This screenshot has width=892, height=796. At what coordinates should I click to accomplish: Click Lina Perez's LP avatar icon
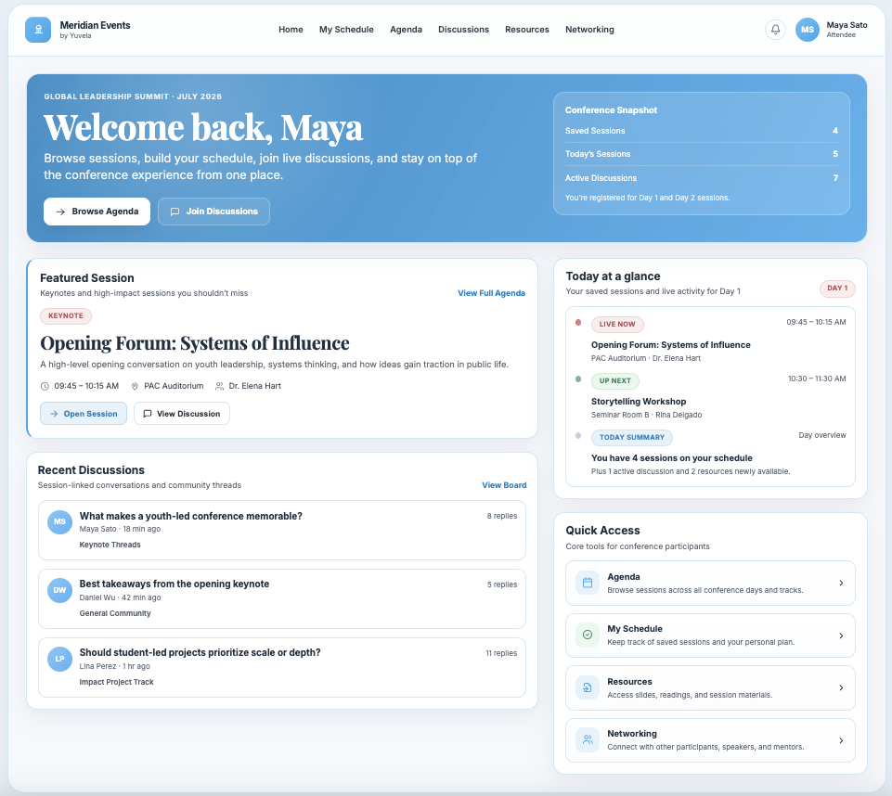click(x=59, y=659)
